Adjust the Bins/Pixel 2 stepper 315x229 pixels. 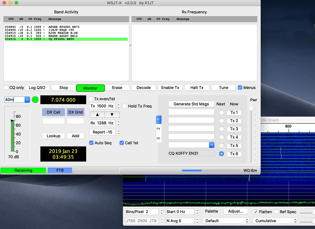(x=161, y=212)
